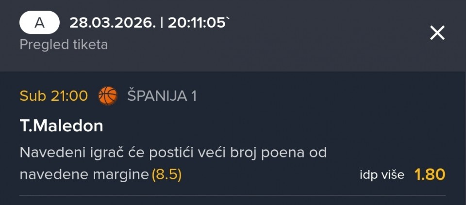Viewport: 466px width, 205px height.
Task: Click the ticket timestamp 20:11:05
Action: [x=197, y=23]
